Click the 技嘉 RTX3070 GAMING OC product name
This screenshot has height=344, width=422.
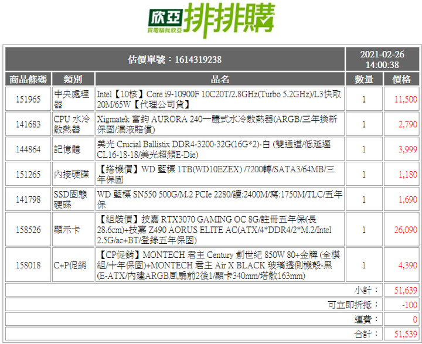(215, 229)
